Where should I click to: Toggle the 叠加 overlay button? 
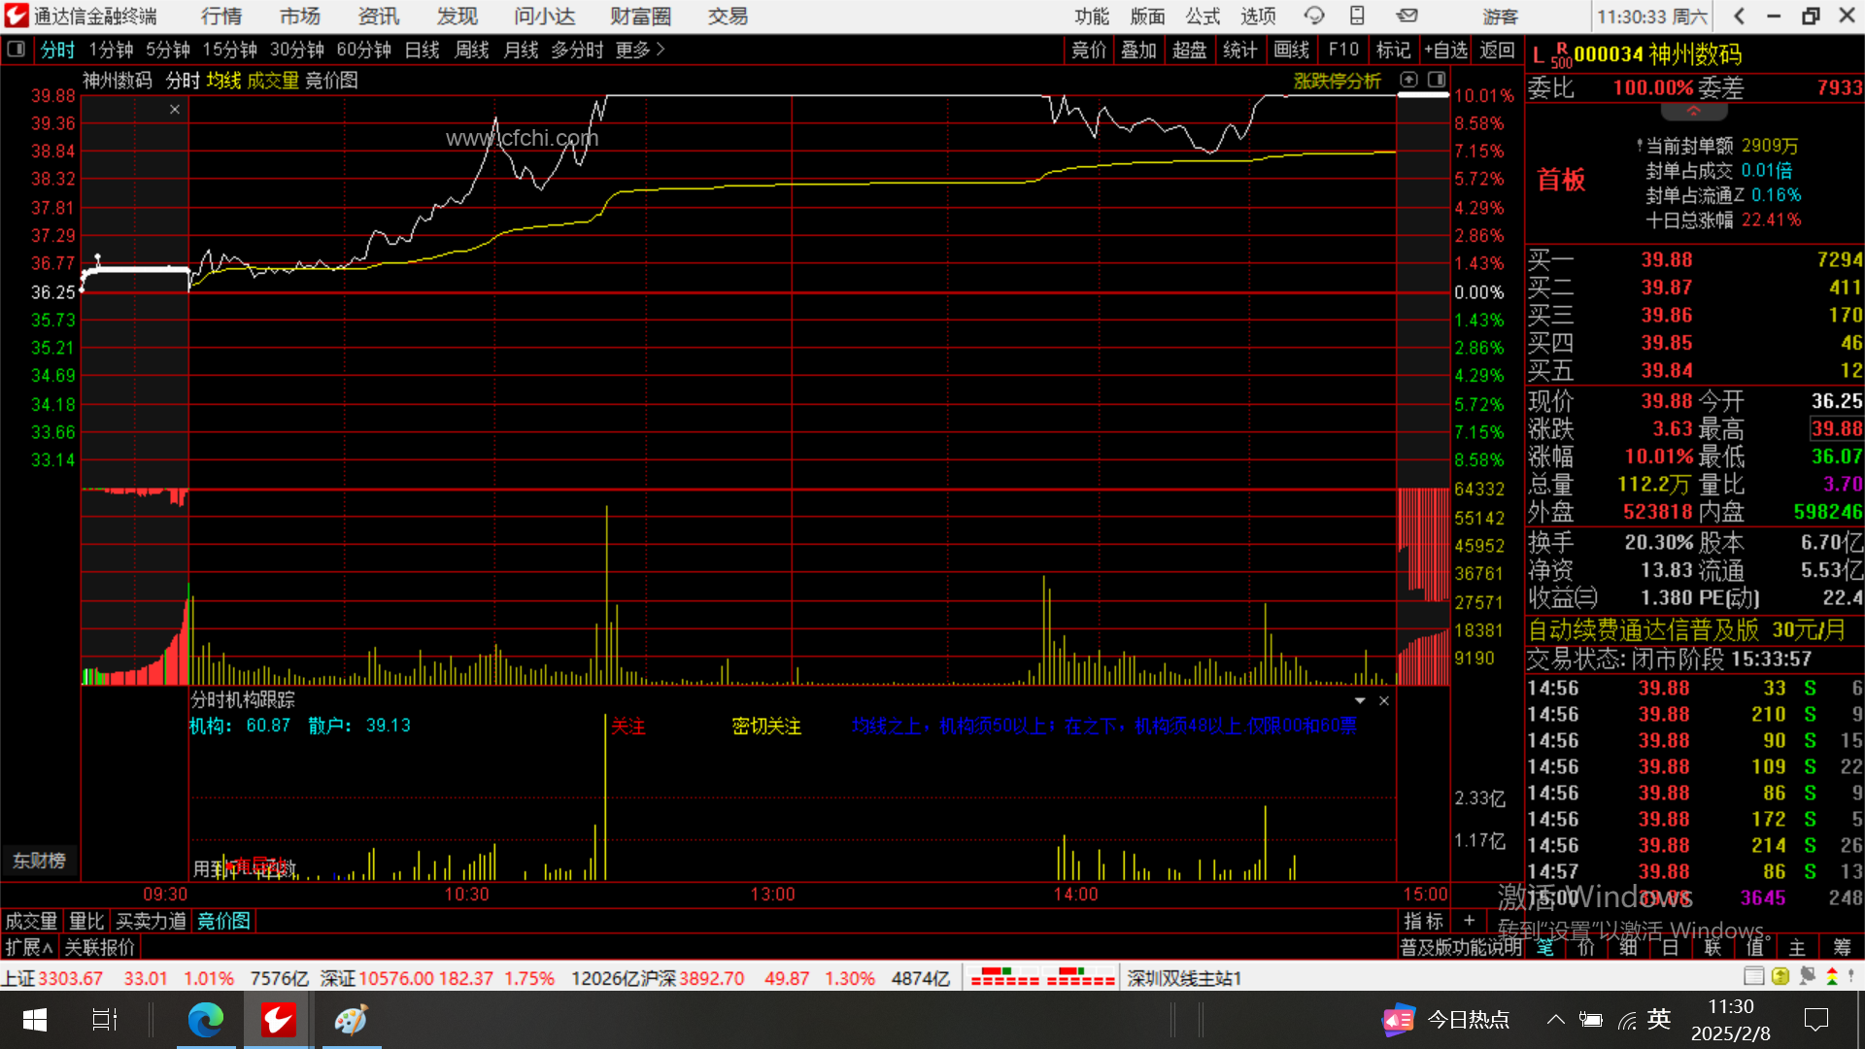1138,50
